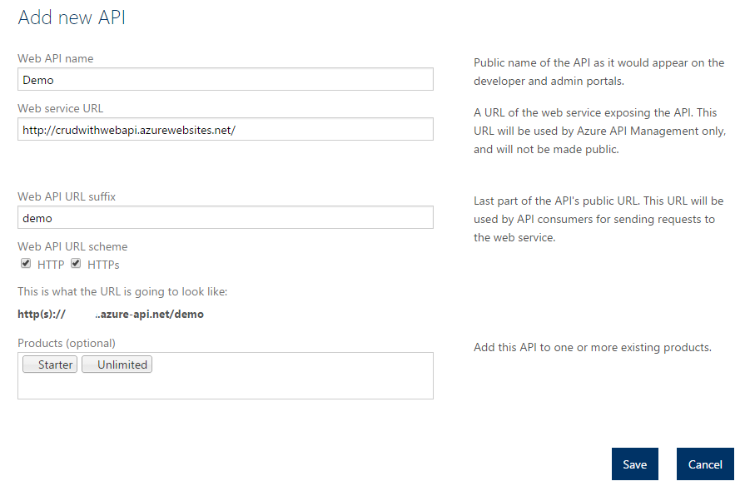745x496 pixels.
Task: Cancel adding the new API
Action: tap(705, 464)
